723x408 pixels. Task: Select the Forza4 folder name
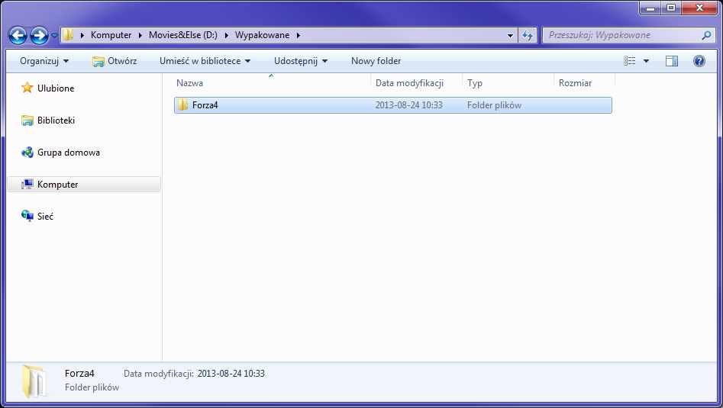[x=205, y=105]
